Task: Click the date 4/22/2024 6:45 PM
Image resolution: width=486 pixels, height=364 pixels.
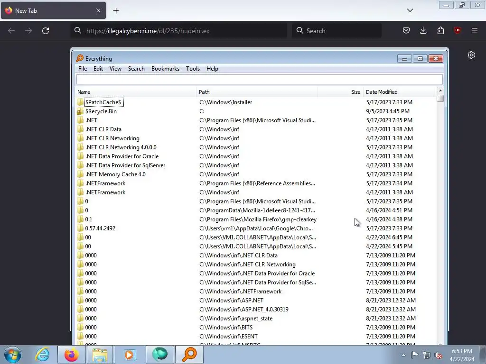Action: pos(389,237)
